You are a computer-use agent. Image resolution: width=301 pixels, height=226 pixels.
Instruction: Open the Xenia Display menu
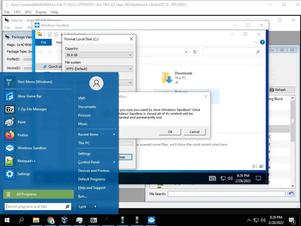coord(41,12)
